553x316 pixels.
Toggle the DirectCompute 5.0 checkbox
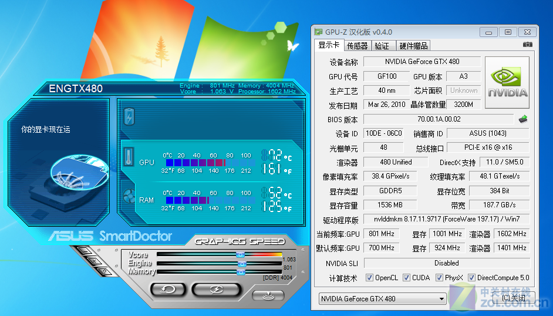(471, 278)
